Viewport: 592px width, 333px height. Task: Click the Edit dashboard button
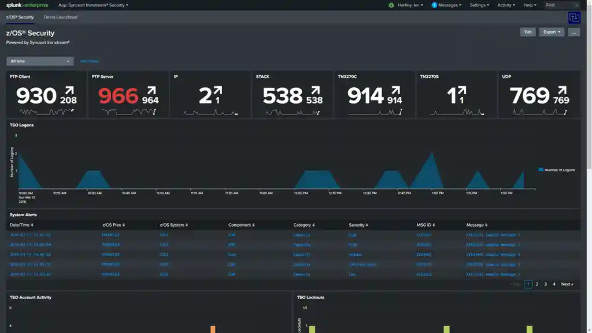click(x=528, y=32)
